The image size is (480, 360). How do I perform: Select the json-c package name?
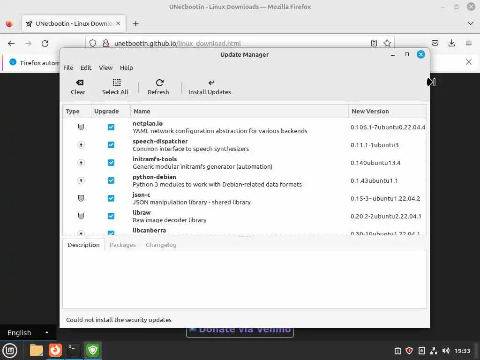point(142,195)
